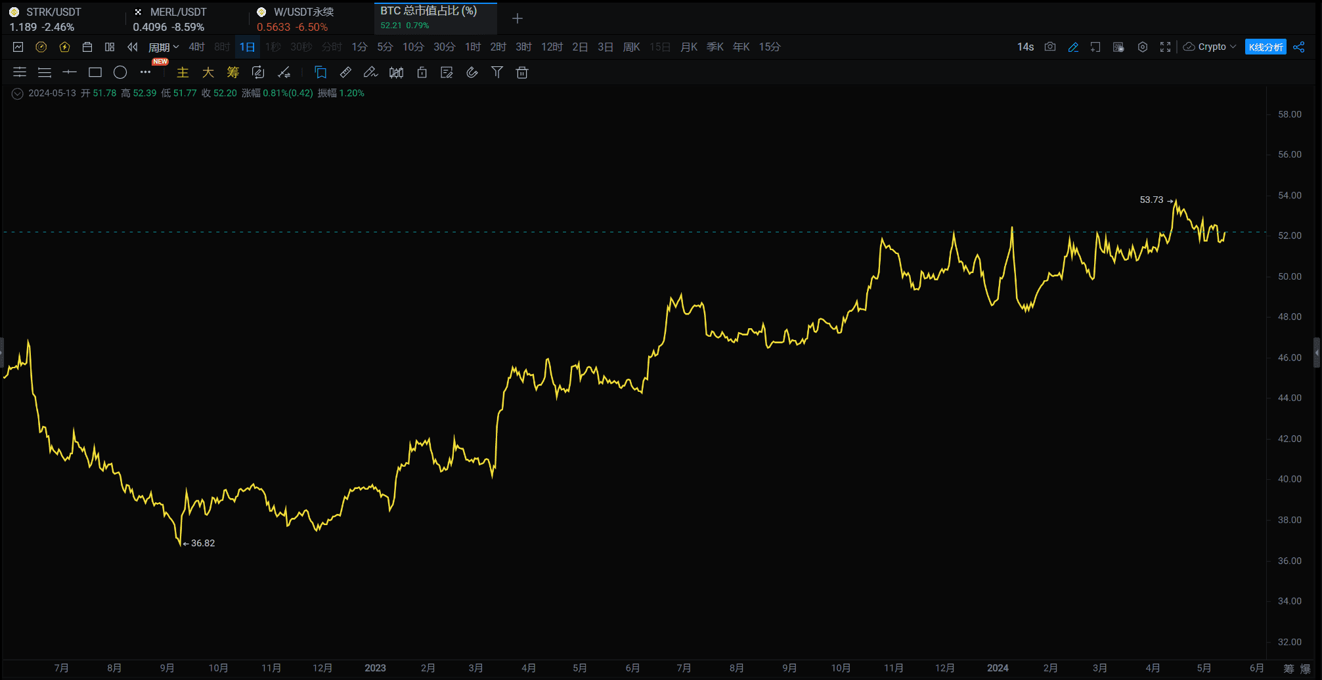1322x680 pixels.
Task: Click the filter funnel icon
Action: 497,72
